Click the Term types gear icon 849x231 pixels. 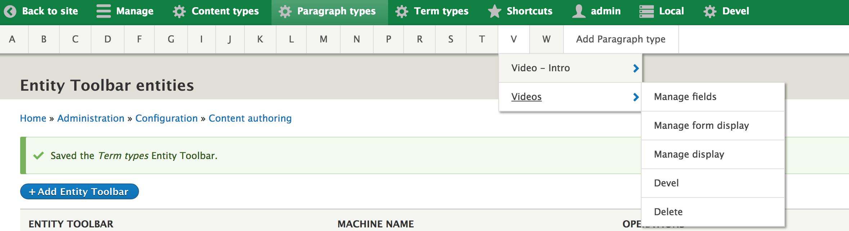pos(401,12)
